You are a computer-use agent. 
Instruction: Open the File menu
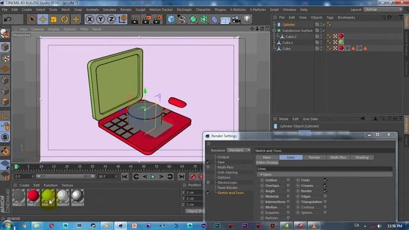pos(4,10)
